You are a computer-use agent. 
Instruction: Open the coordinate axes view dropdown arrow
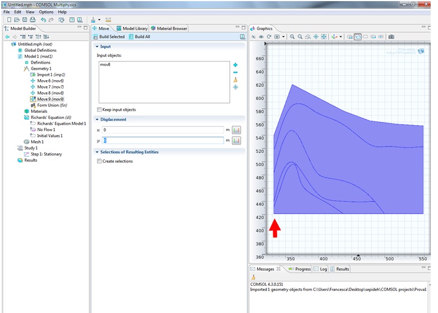tap(341, 37)
